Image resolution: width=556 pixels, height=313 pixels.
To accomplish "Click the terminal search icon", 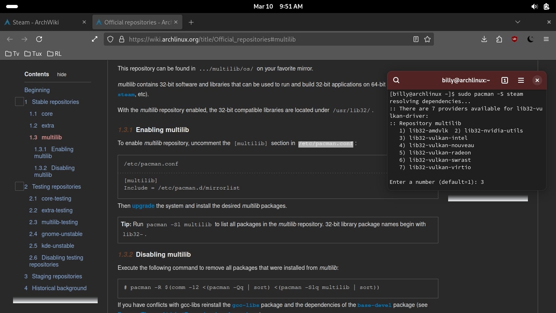I will click(x=396, y=80).
